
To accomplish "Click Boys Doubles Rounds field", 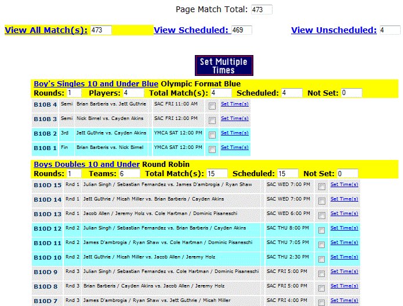I will [74, 173].
